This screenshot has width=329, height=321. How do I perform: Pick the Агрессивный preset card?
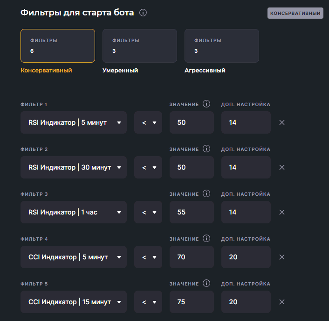(222, 46)
